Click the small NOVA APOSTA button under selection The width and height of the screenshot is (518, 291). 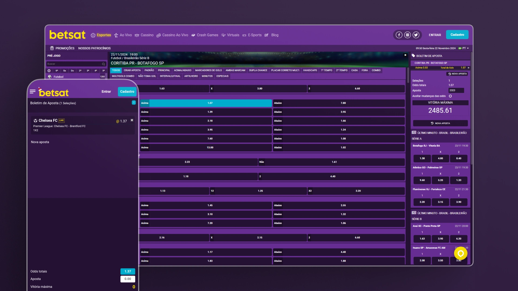pyautogui.click(x=458, y=74)
